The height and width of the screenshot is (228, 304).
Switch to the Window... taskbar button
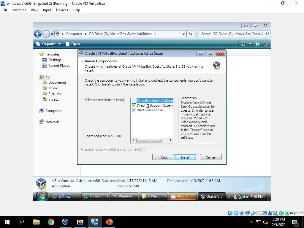(124, 197)
